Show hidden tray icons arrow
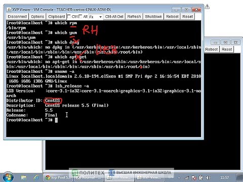This screenshot has width=243, height=182. tap(179, 177)
